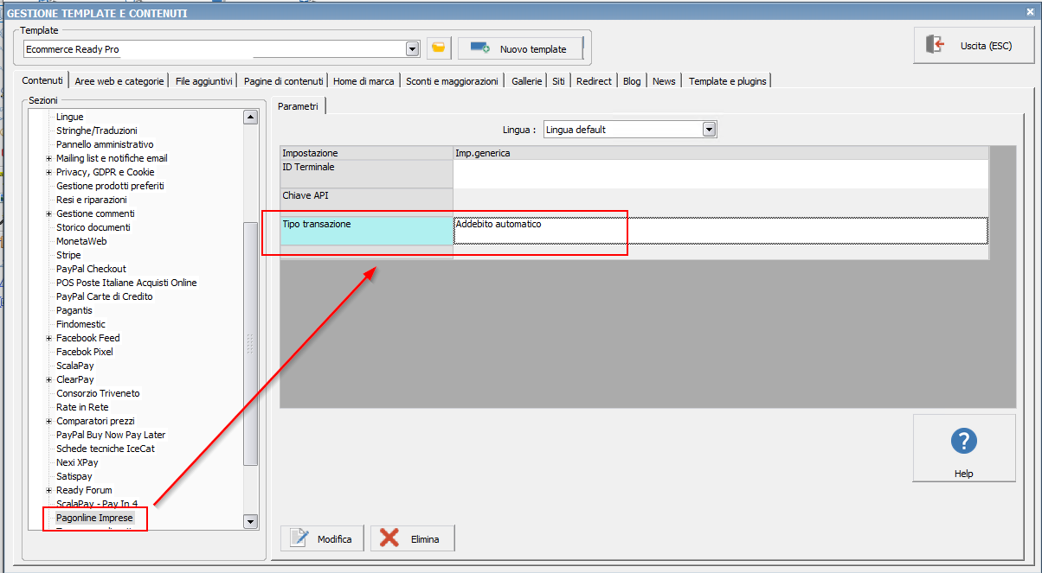Open the Template dropdown arrow
Image resolution: width=1042 pixels, height=573 pixels.
tap(412, 48)
